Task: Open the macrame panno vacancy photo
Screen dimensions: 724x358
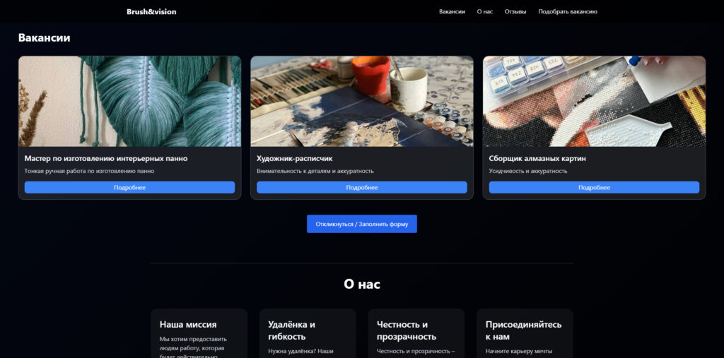Action: (x=130, y=102)
